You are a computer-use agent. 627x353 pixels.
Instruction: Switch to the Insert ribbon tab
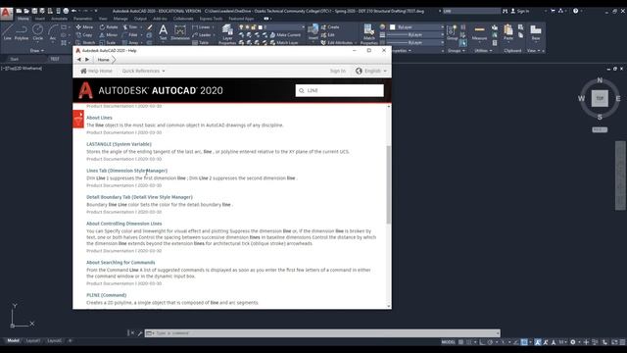[x=40, y=19]
